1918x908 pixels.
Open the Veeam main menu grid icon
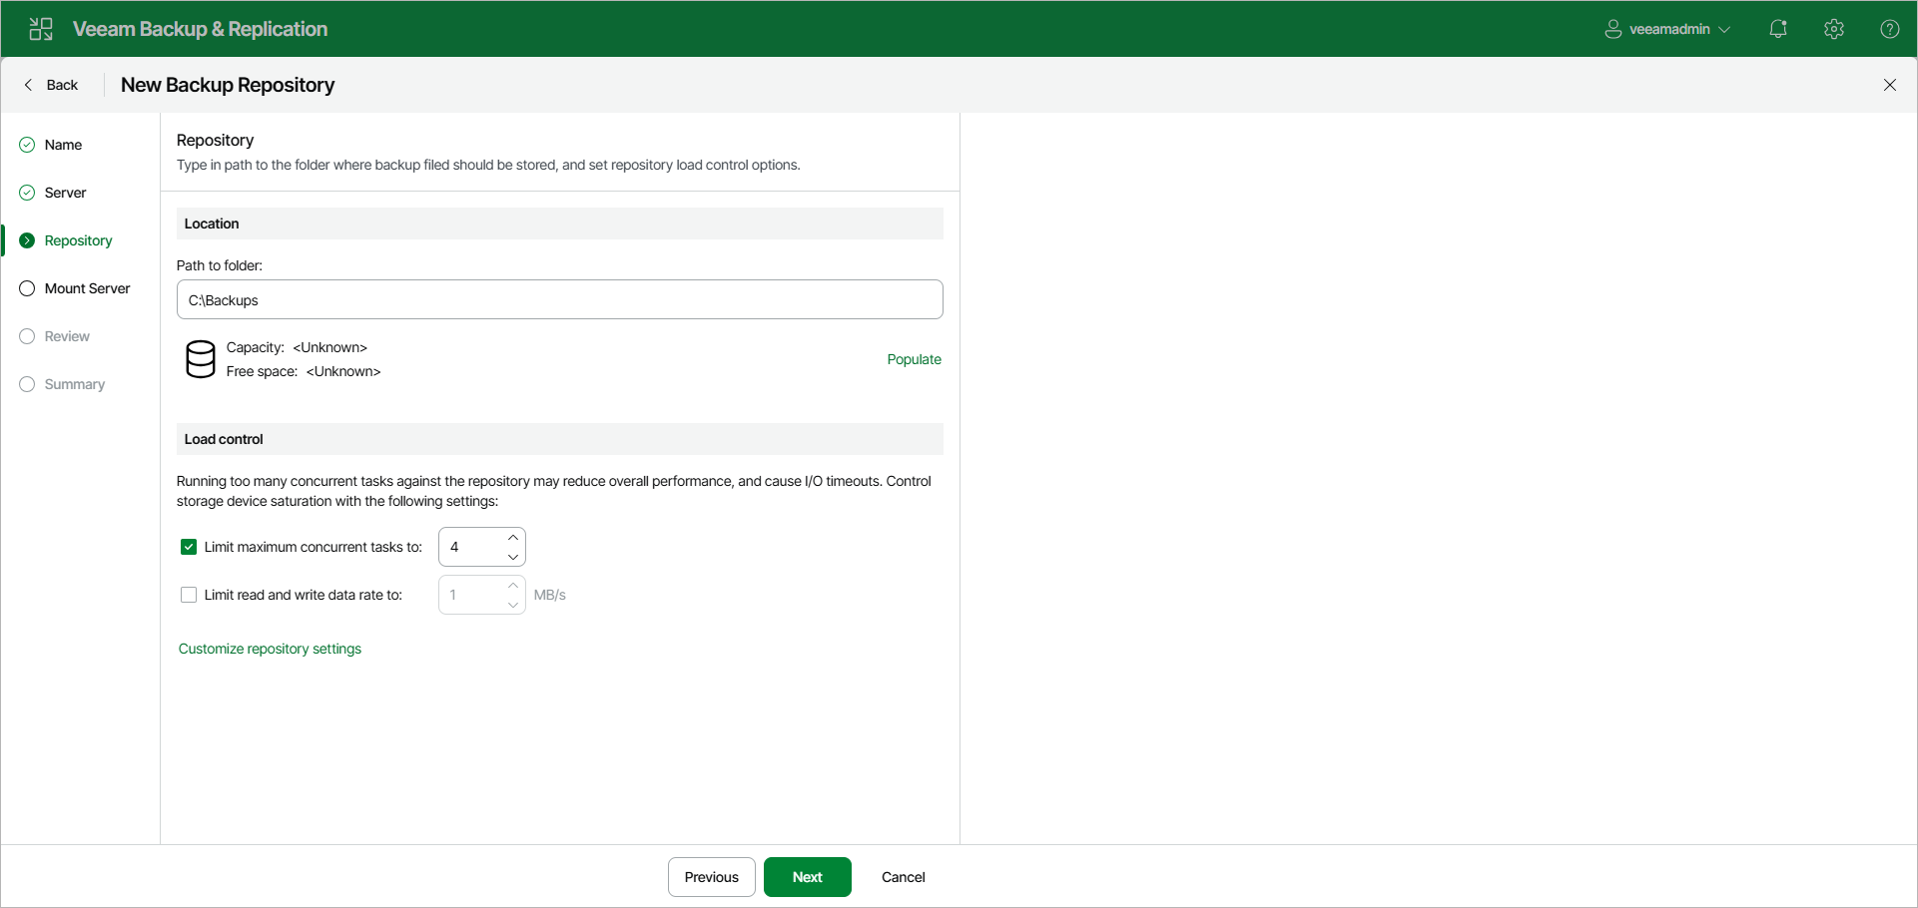[x=41, y=29]
